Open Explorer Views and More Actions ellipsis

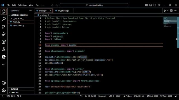click(x=30, y=11)
